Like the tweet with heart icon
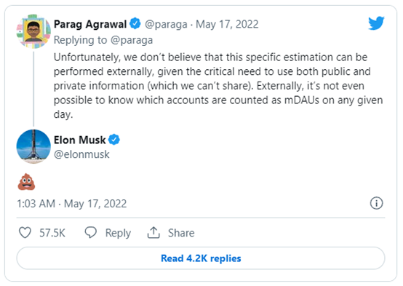 tap(25, 232)
